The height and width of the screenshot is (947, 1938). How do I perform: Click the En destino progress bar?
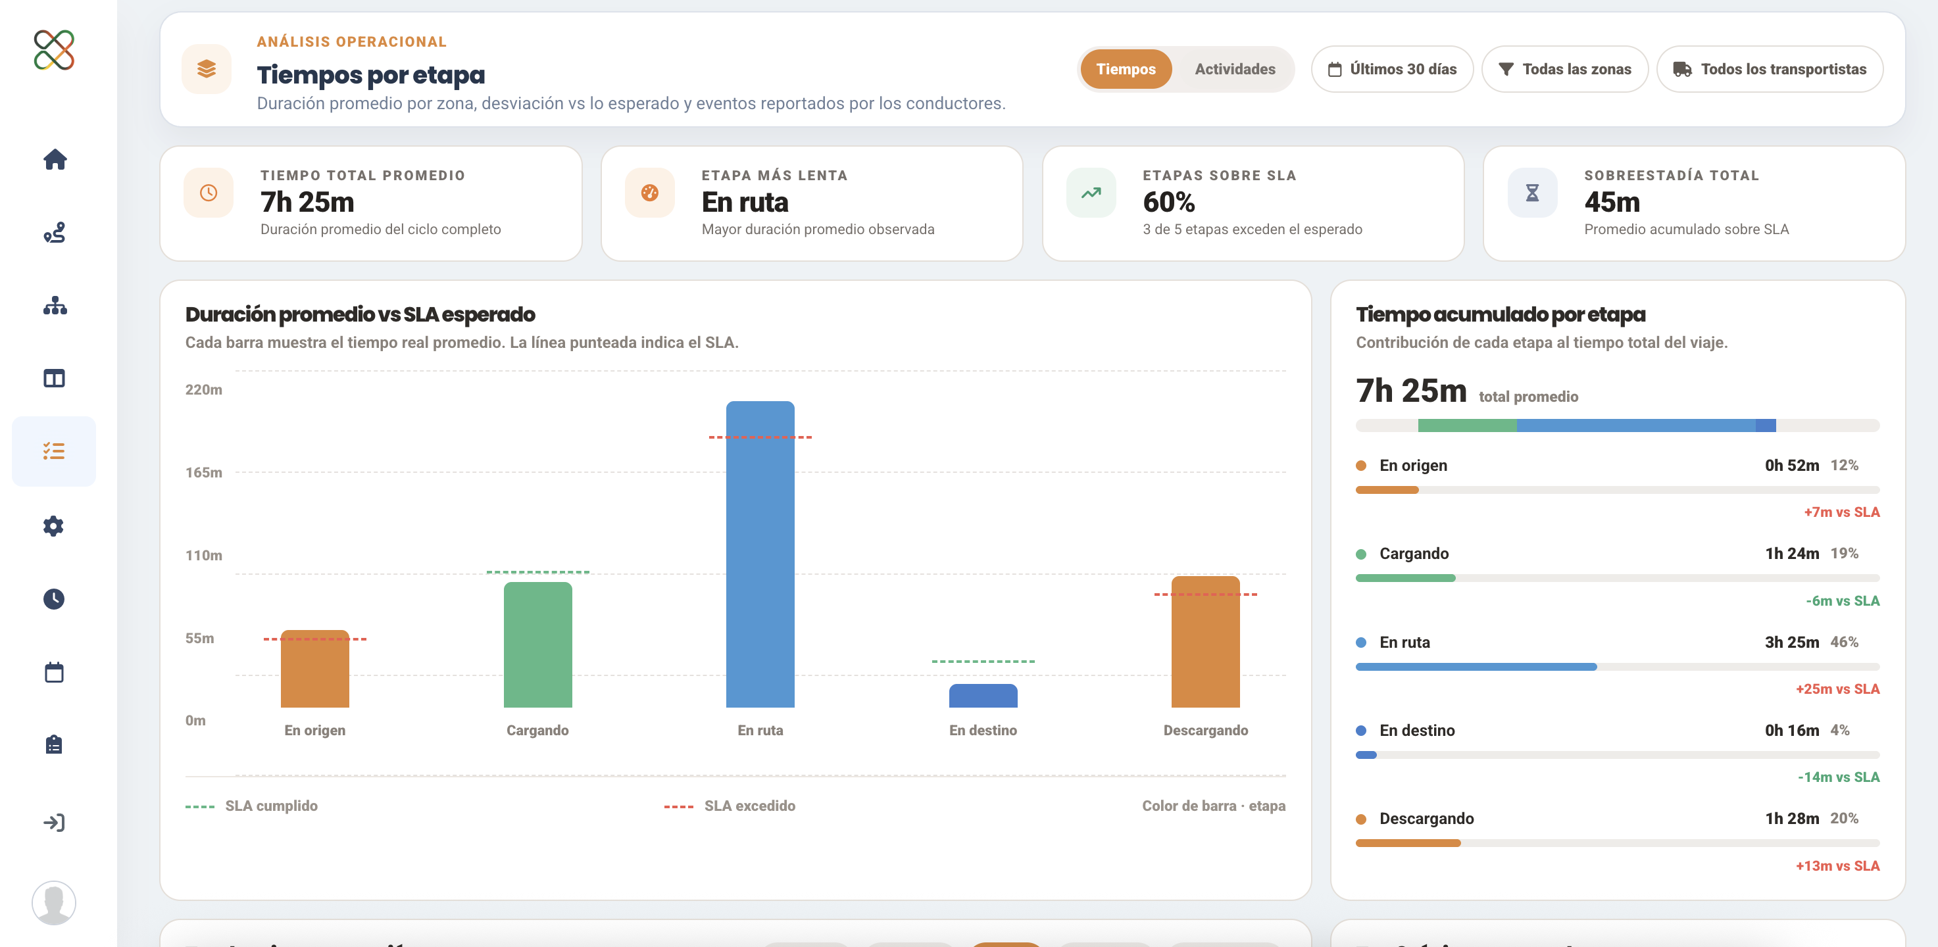(x=1618, y=755)
